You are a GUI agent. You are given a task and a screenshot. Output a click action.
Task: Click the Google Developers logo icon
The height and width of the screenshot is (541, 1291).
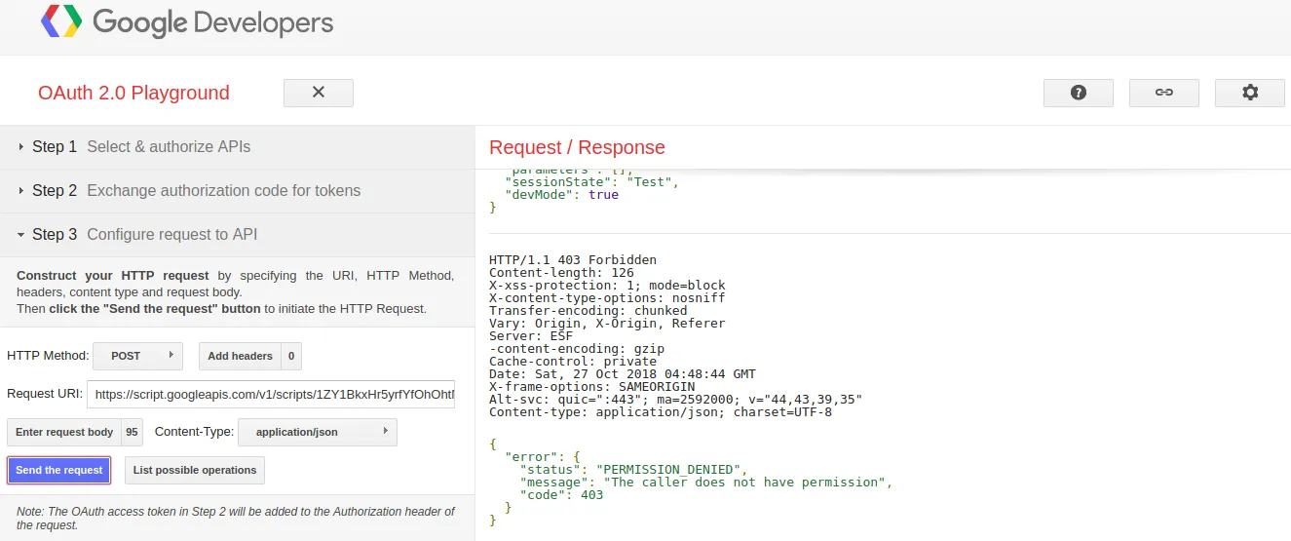61,21
